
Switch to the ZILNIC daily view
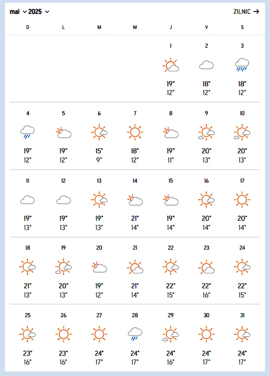[x=242, y=12]
